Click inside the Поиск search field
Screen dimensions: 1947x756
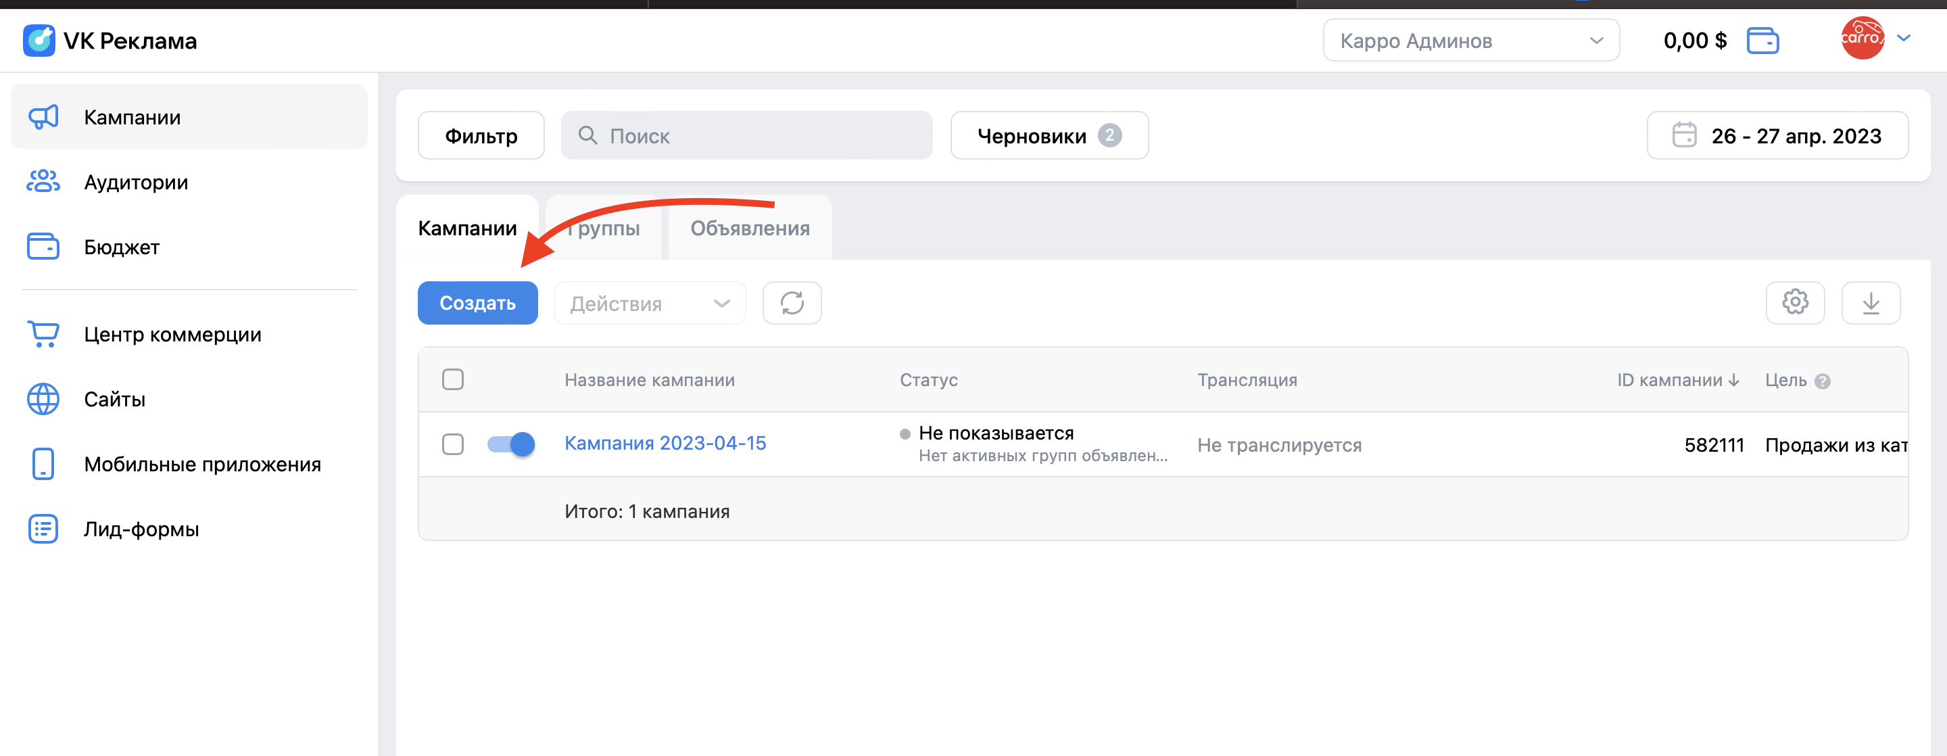[747, 135]
